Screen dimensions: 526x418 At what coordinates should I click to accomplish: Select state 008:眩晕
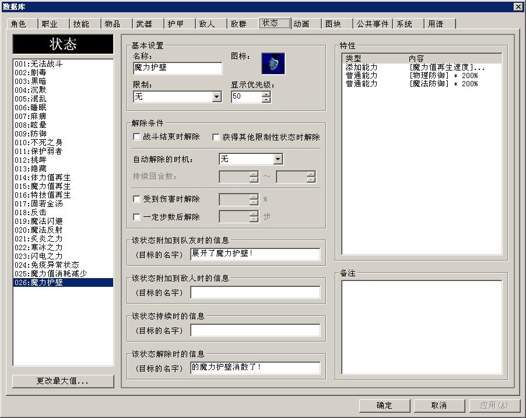tap(63, 125)
